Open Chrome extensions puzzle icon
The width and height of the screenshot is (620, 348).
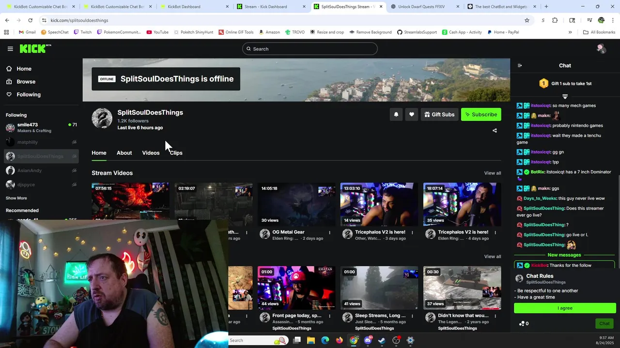click(x=555, y=20)
